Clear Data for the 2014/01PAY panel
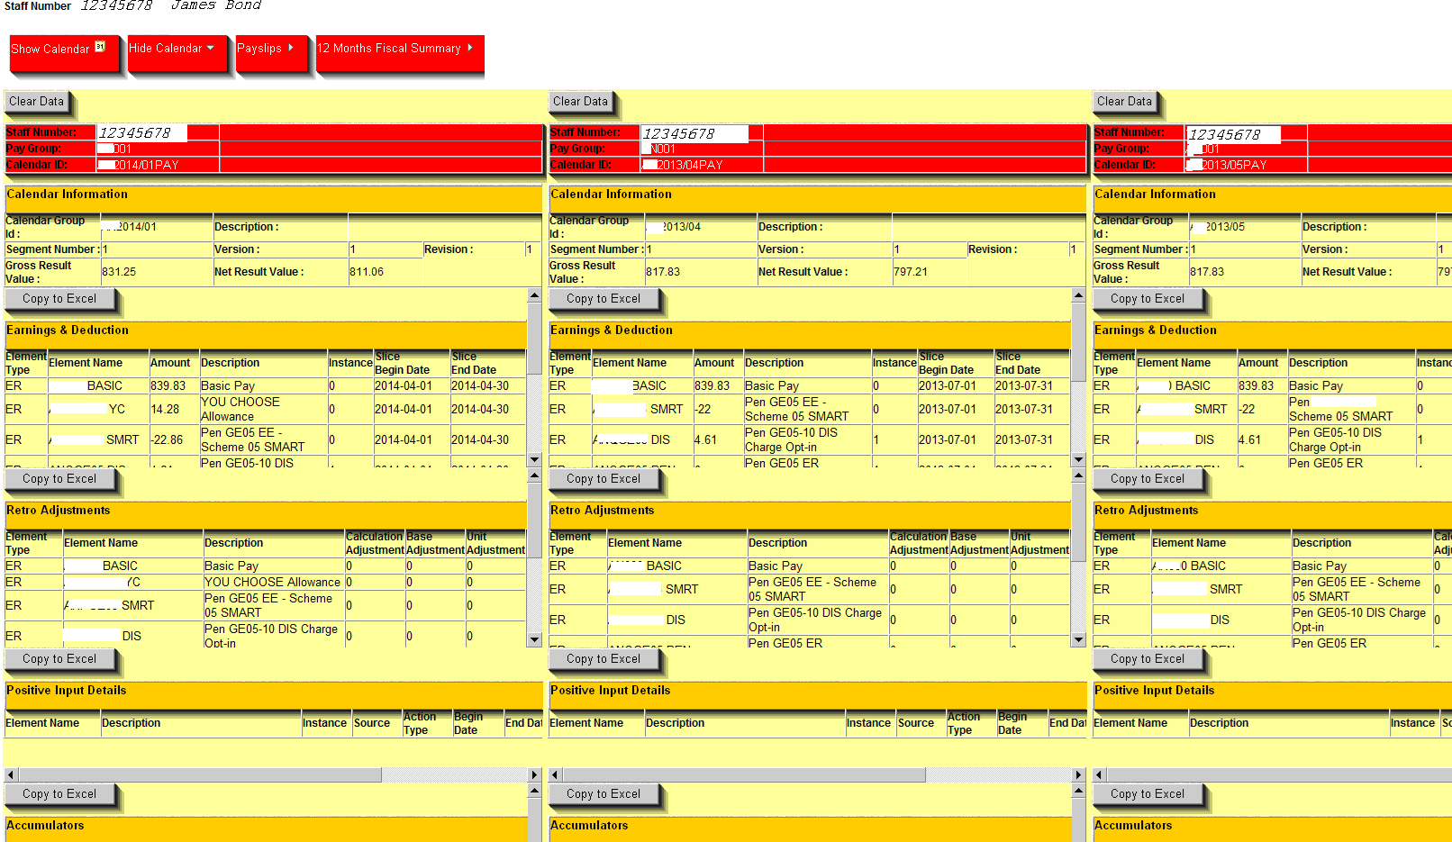 (x=37, y=102)
